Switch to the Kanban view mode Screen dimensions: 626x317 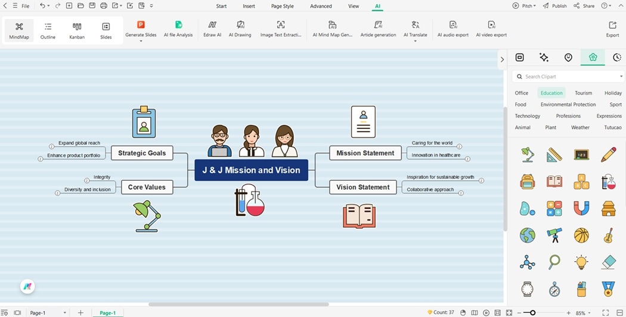[x=77, y=31]
